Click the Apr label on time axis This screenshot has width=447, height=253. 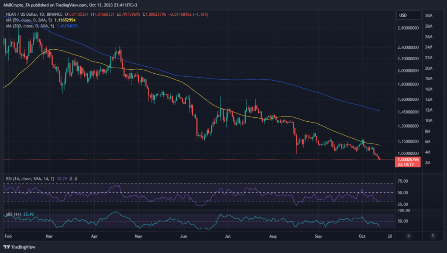[95, 236]
